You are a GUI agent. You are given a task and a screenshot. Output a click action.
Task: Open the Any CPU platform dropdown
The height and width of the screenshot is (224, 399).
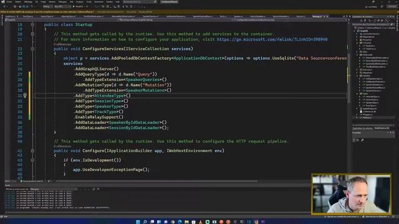pos(62,7)
